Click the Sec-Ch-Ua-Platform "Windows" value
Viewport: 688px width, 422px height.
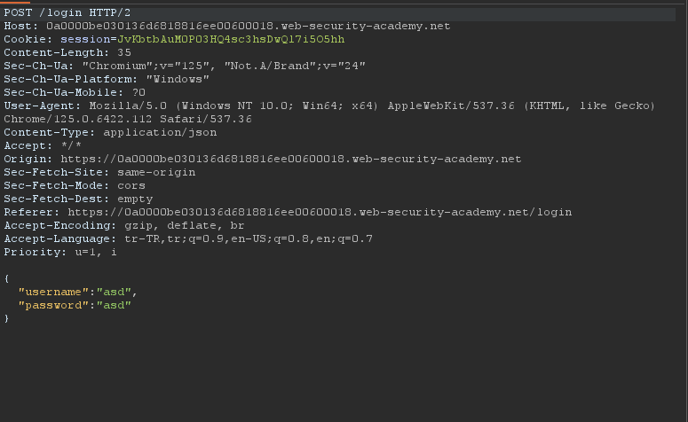(178, 79)
